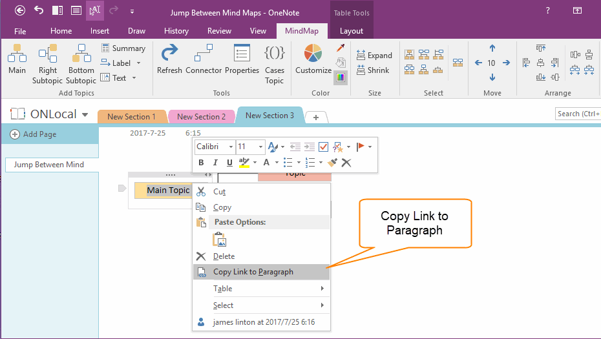Expand the Table submenu
Image resolution: width=601 pixels, height=339 pixels.
261,289
